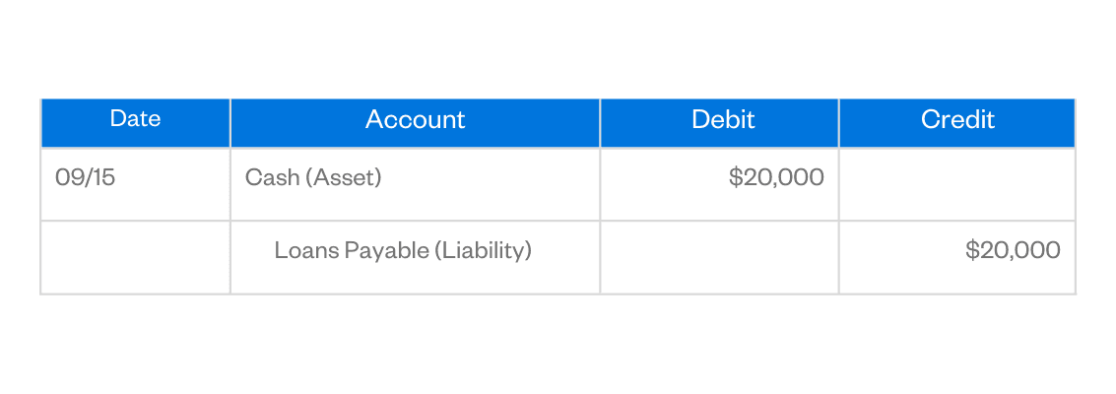Select the $20,000 credit amount
The width and height of the screenshot is (1116, 394).
pos(1013,251)
